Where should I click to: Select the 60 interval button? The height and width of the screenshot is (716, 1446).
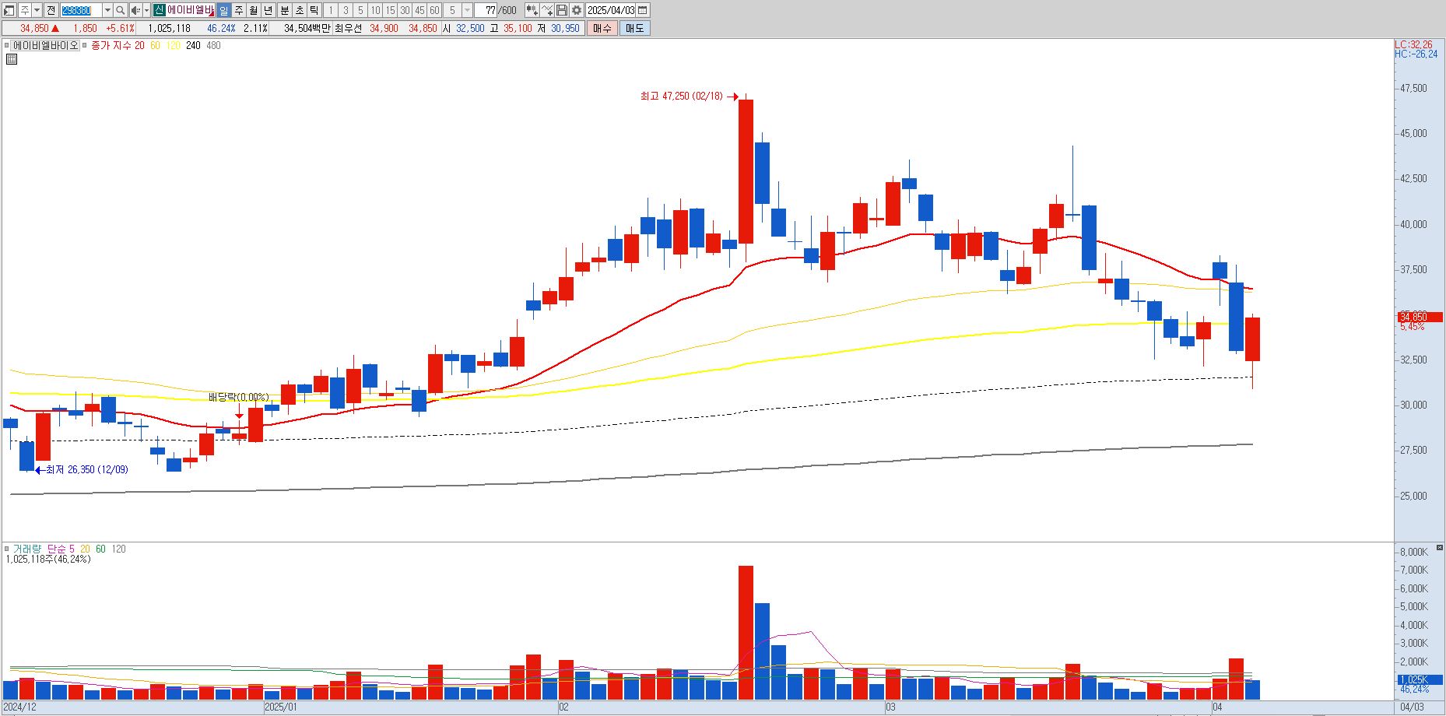coord(434,10)
